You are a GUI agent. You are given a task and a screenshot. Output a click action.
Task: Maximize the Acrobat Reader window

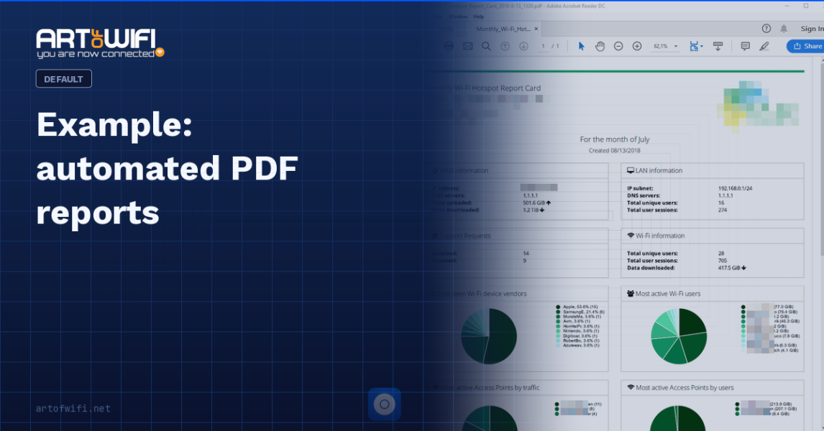(x=806, y=6)
